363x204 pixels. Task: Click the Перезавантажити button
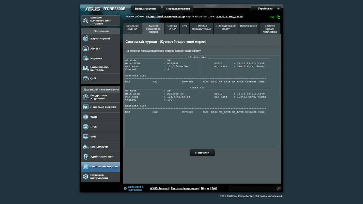178,9
